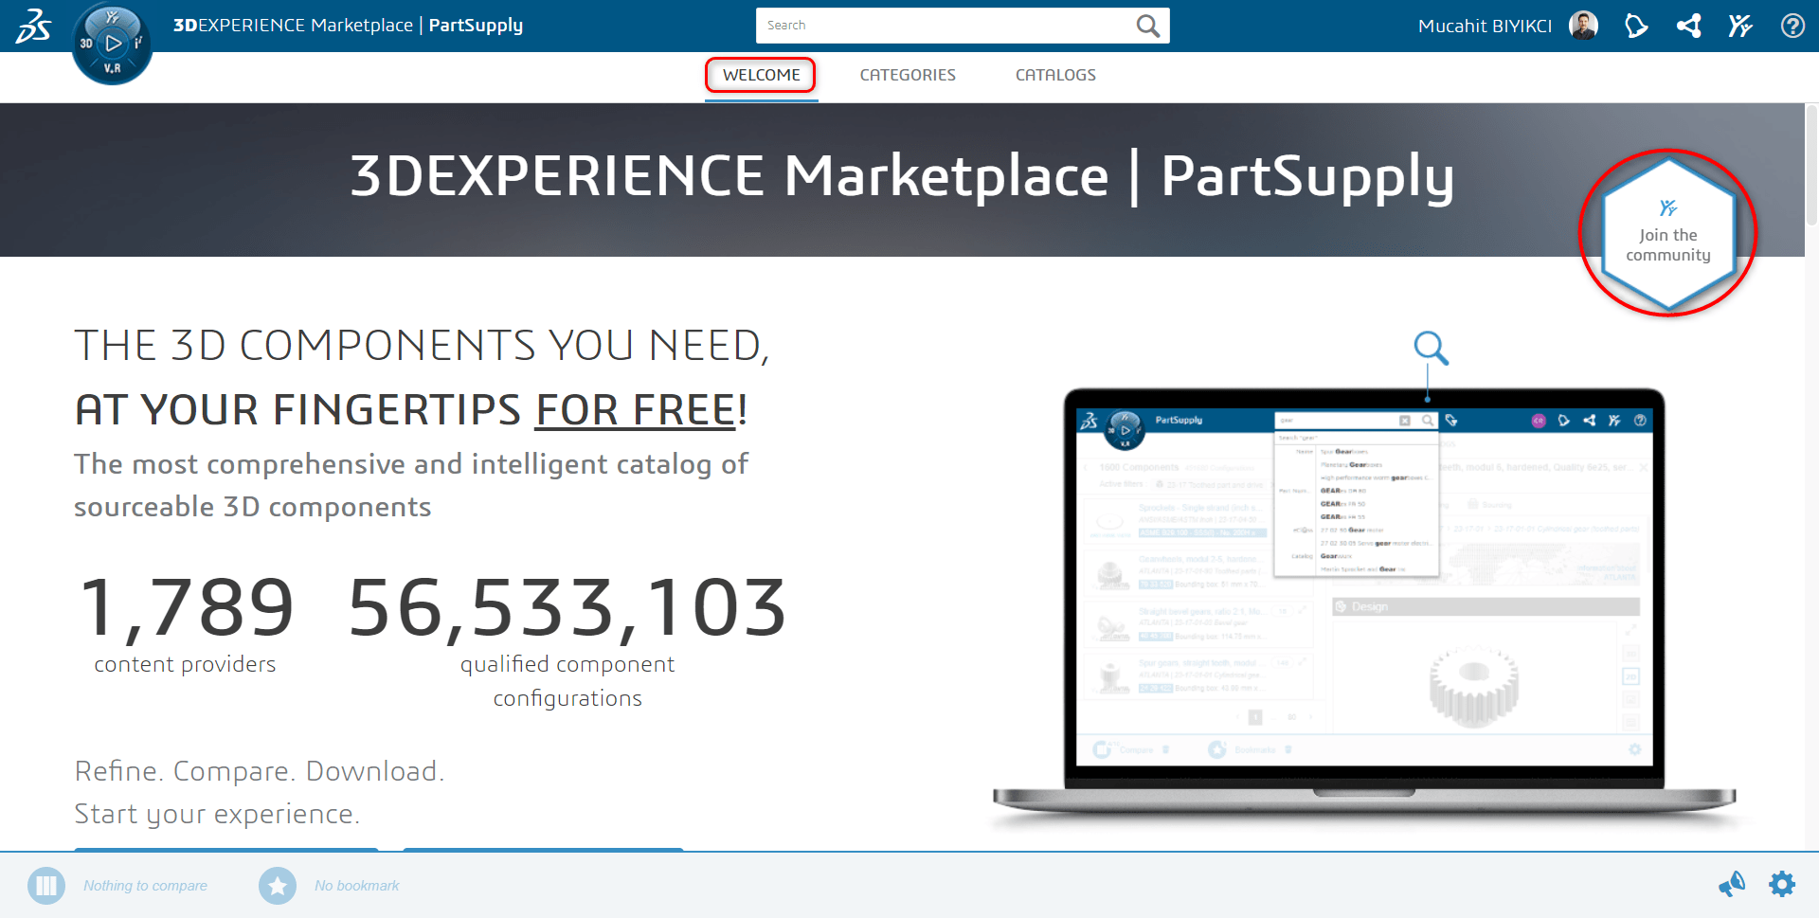Click the laptop preview image
Viewport: 1819px width, 918px height.
click(x=1364, y=606)
